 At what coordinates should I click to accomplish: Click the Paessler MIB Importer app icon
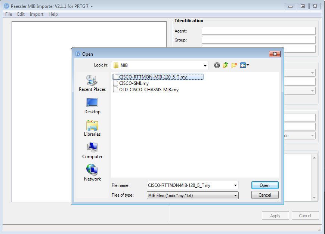6,6
